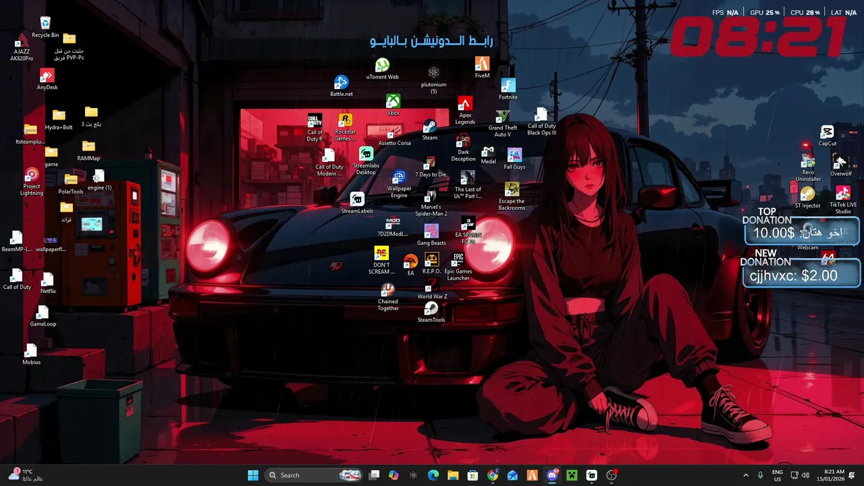864x486 pixels.
Task: Launch Wallpaper Engine shortcut
Action: (x=400, y=184)
